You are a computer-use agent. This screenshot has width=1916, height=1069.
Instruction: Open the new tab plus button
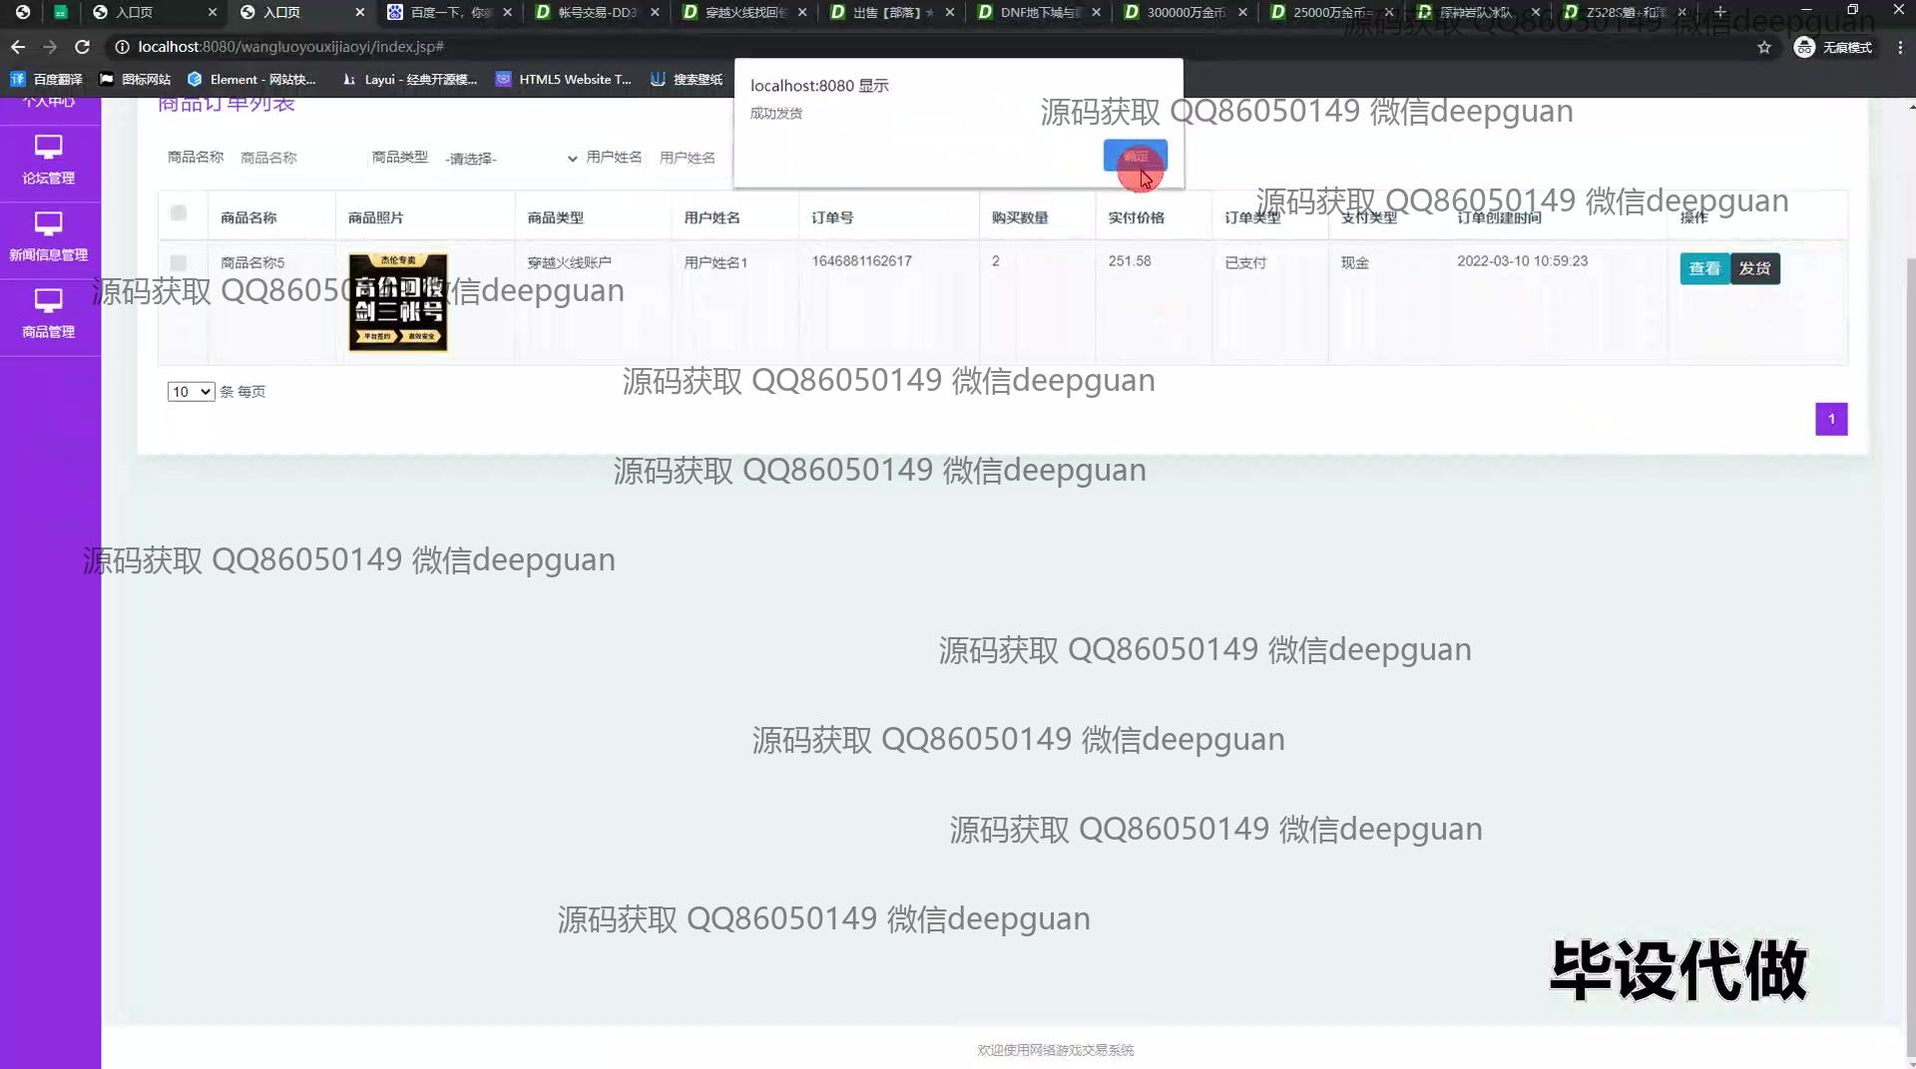tap(1720, 12)
